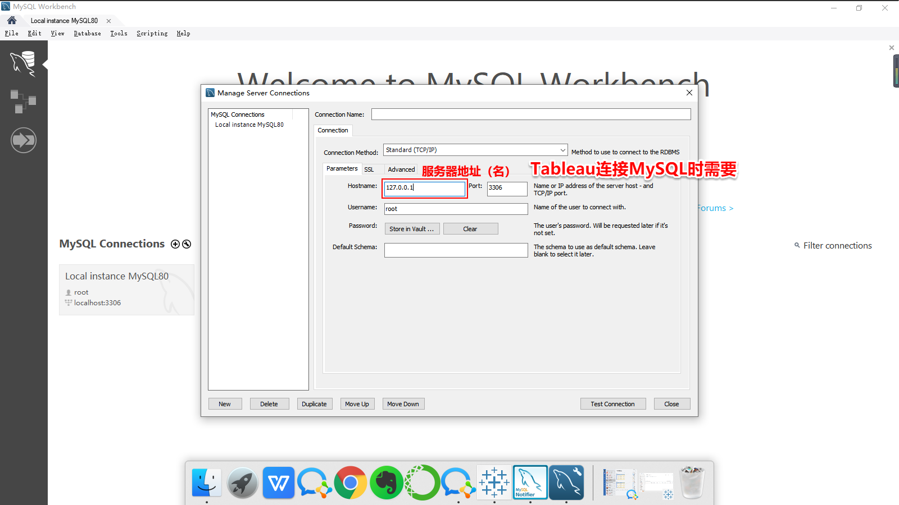Screen dimensions: 899x505
Task: Select the Parameters tab
Action: [342, 168]
